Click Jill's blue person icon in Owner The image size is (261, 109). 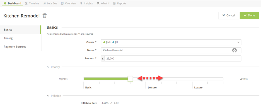tap(113, 42)
